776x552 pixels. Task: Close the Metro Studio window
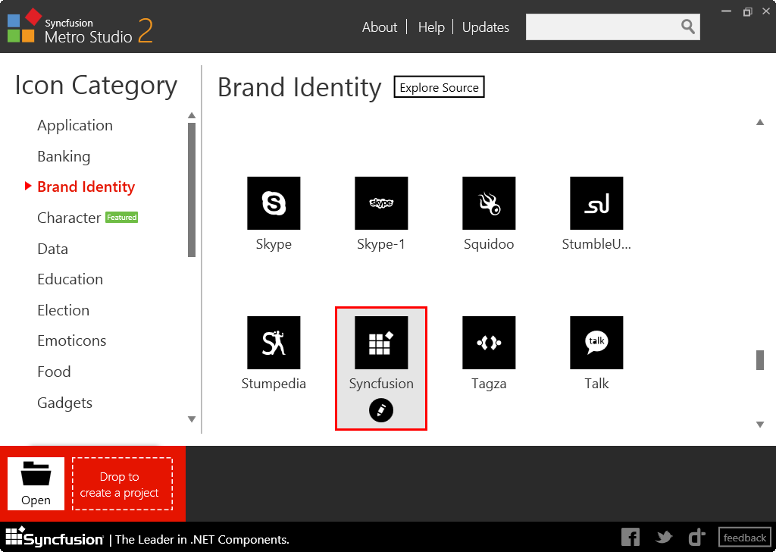[766, 11]
